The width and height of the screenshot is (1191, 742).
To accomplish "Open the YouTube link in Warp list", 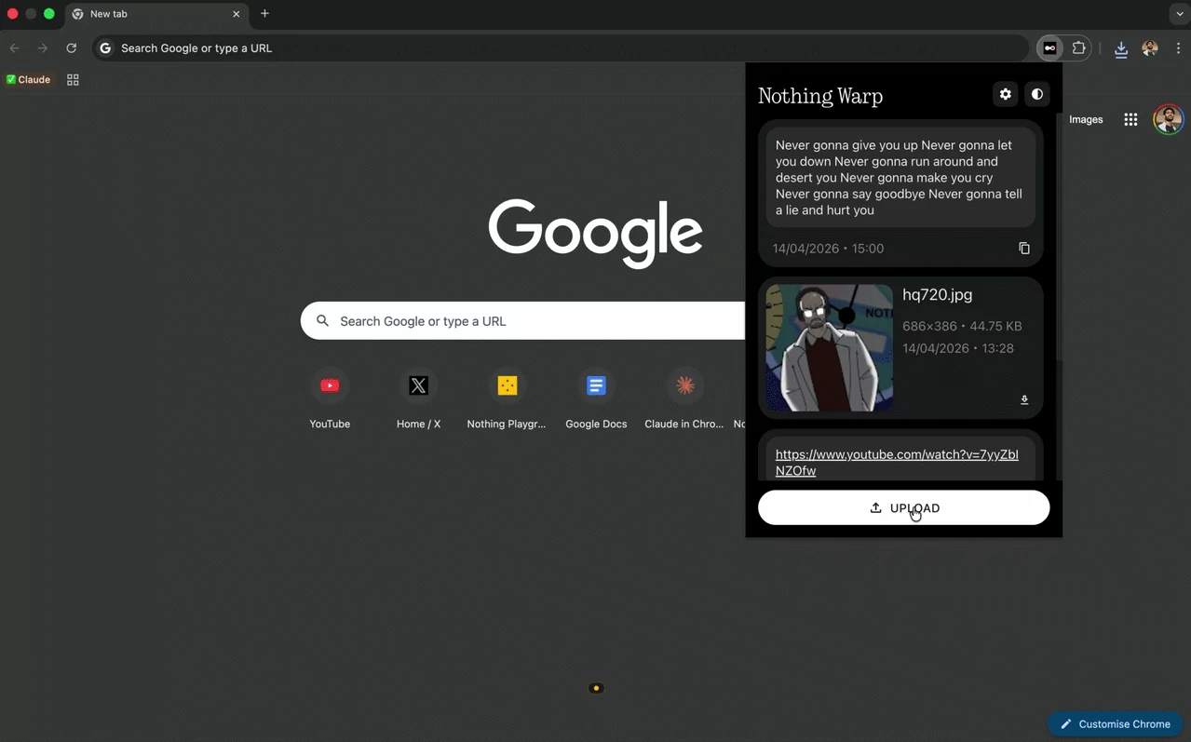I will point(896,463).
